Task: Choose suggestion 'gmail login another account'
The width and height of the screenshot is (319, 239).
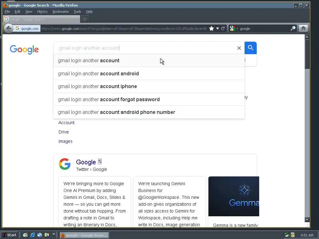Action: coord(149,61)
